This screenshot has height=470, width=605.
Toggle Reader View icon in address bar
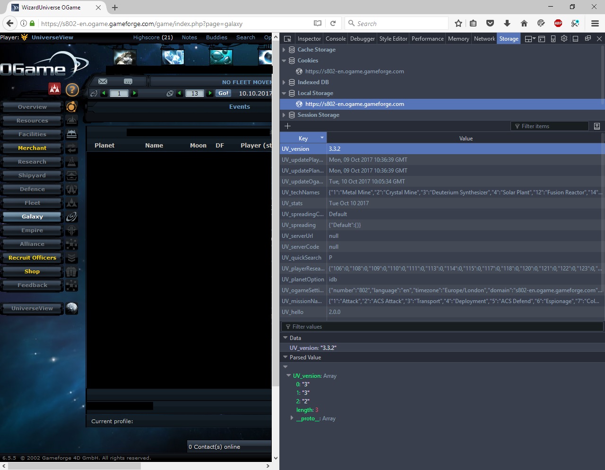(318, 23)
